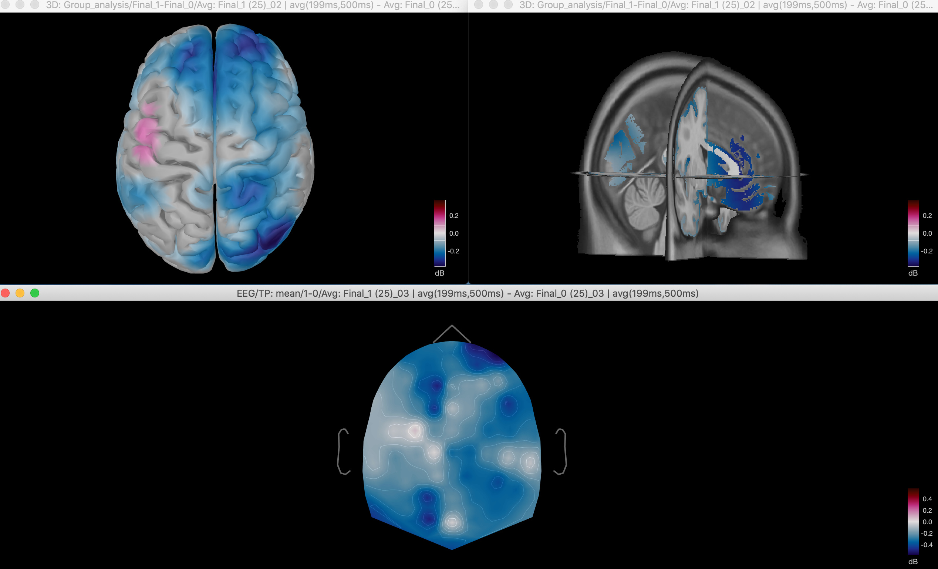Click the colorbar in the MRI slices window

[x=913, y=233]
